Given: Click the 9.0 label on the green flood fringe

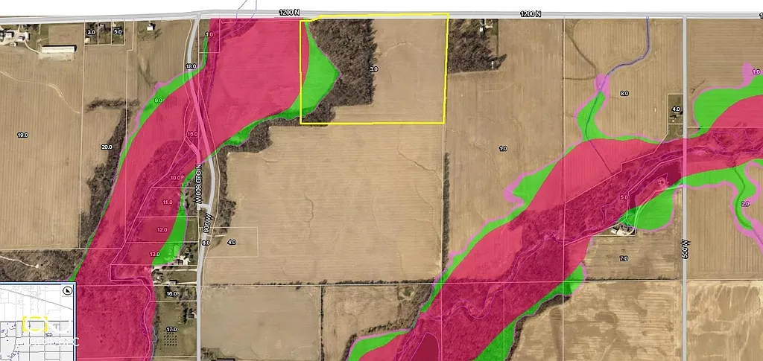Looking at the screenshot, I should [159, 100].
